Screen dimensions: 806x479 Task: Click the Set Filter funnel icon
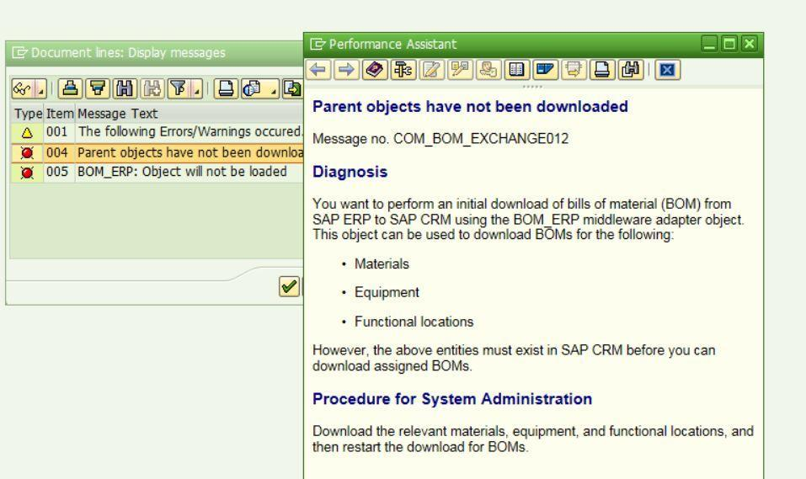click(x=179, y=89)
